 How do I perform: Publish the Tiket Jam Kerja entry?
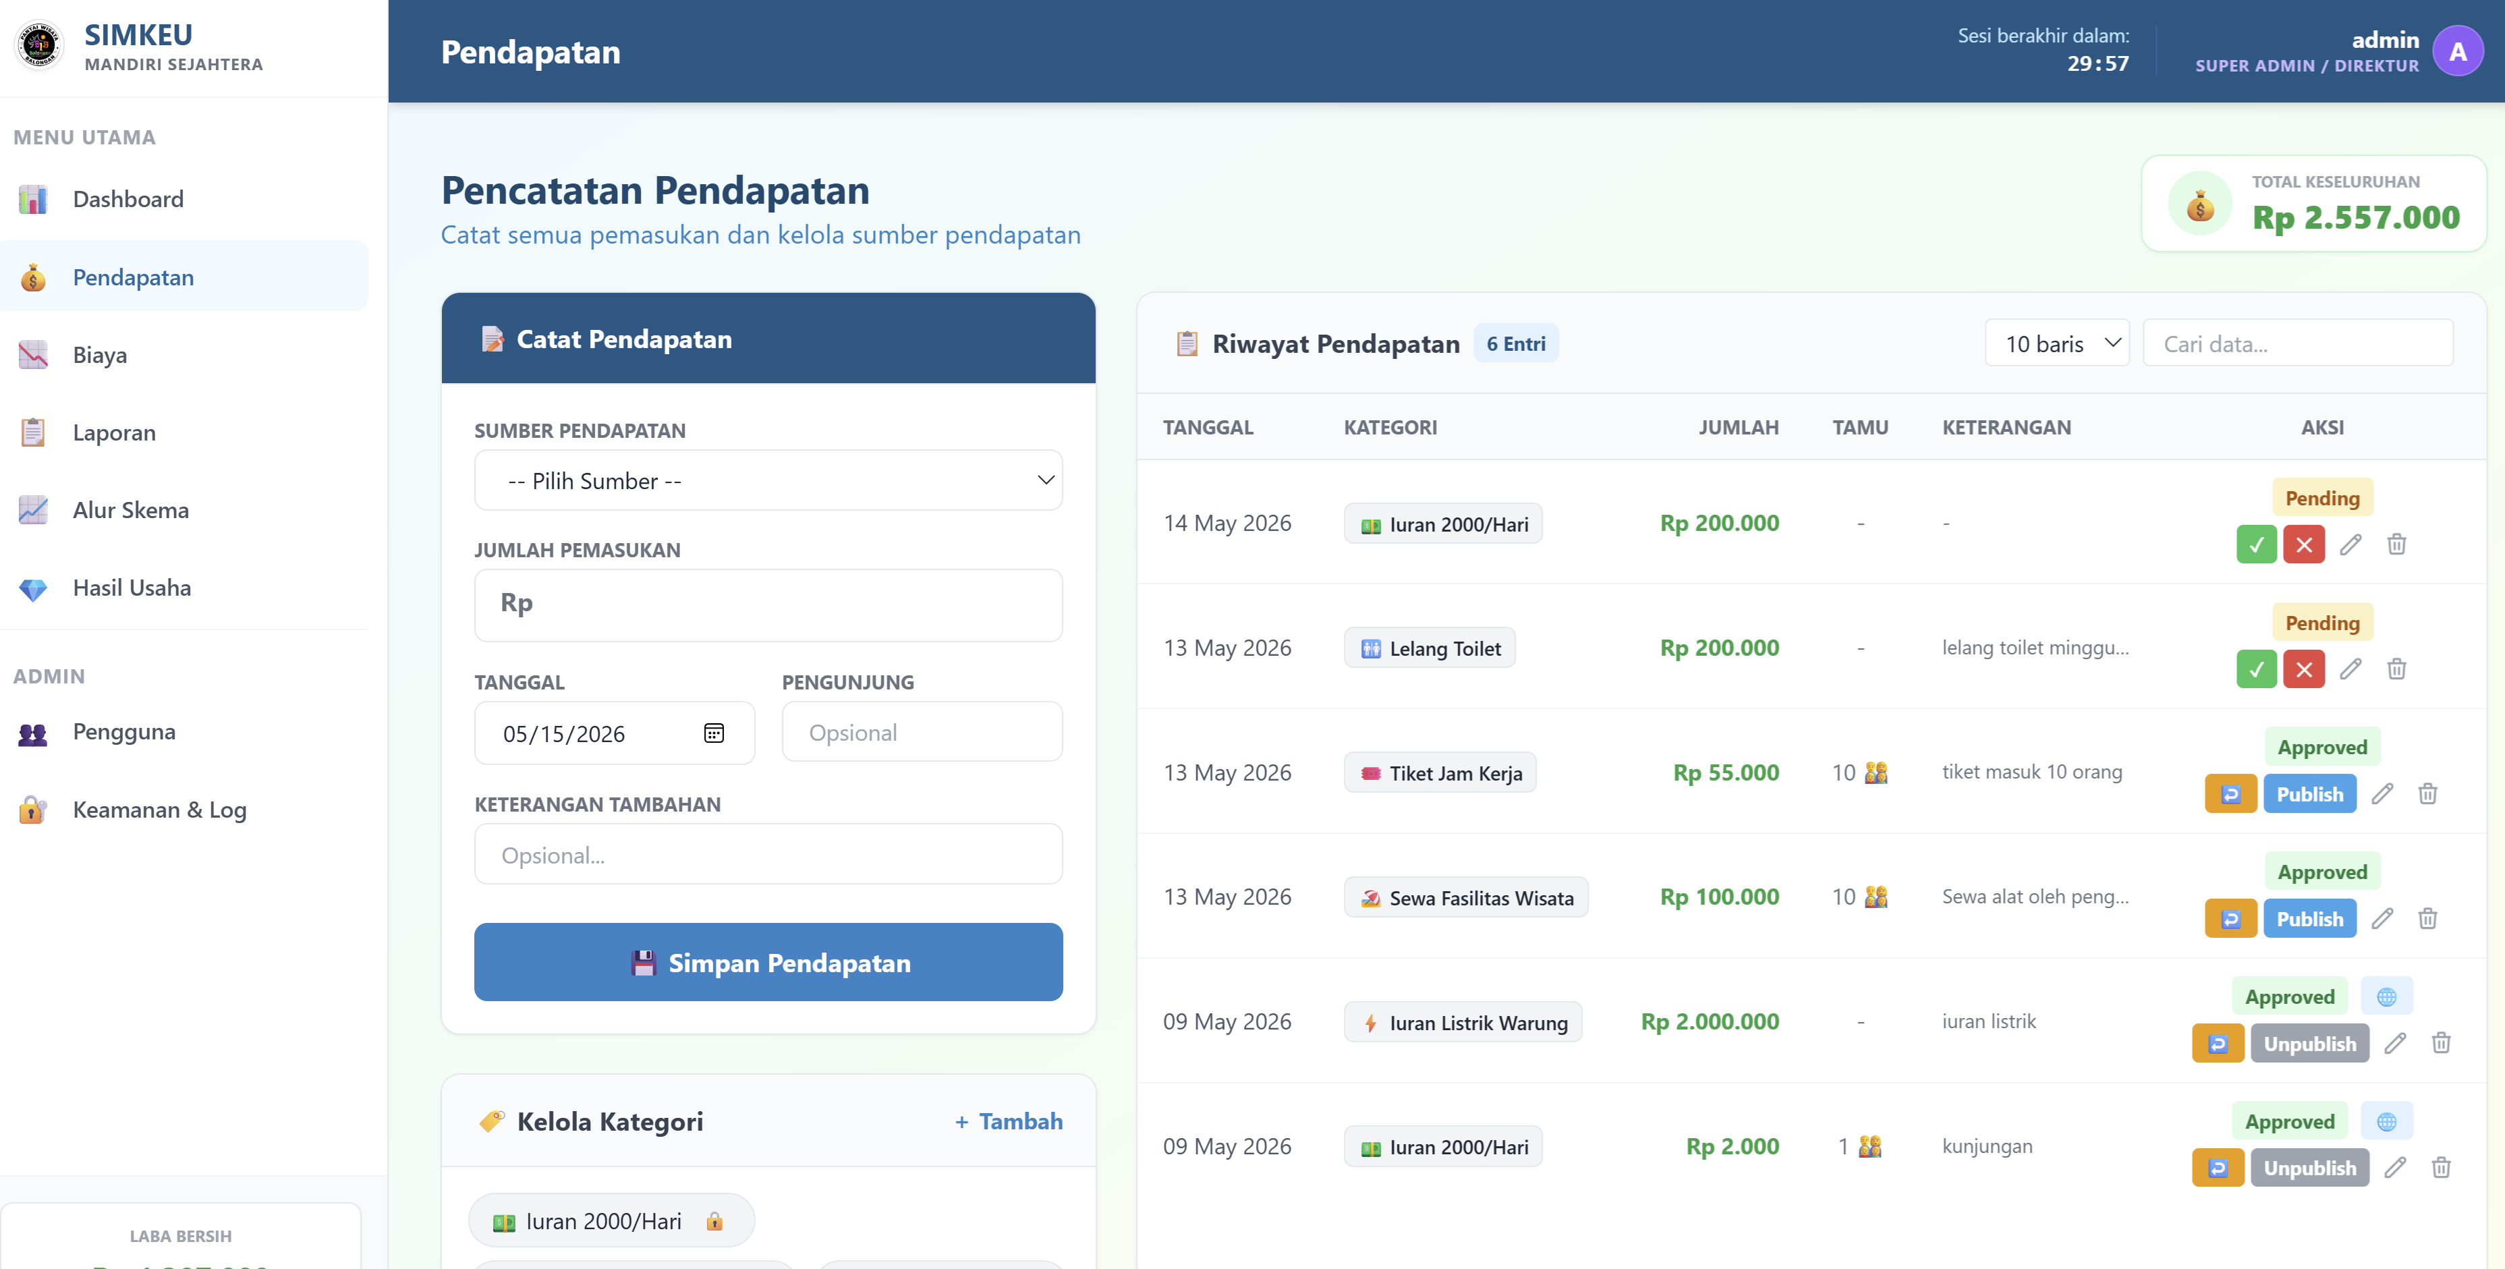[2309, 795]
